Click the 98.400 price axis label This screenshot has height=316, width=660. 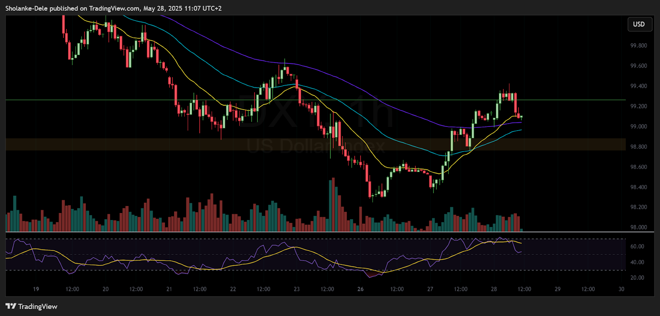click(x=639, y=187)
